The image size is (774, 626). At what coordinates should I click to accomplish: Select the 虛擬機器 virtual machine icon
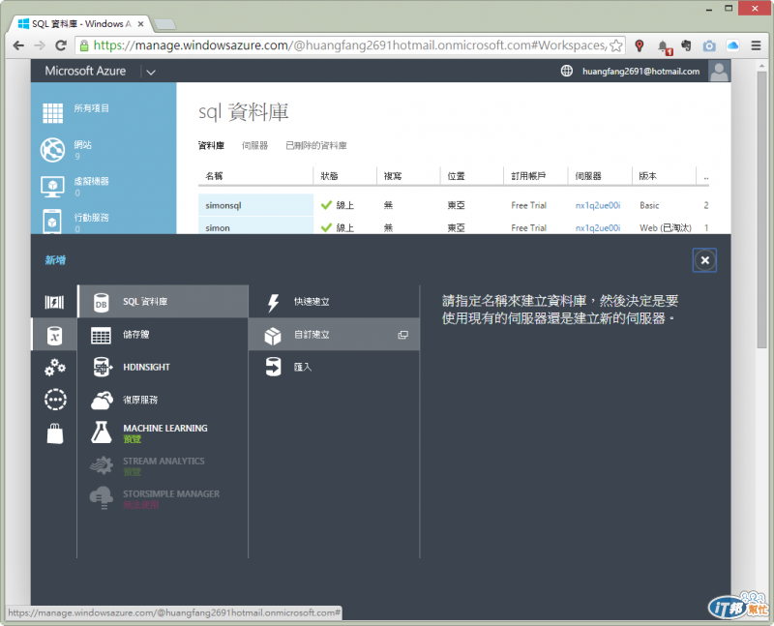click(x=53, y=187)
